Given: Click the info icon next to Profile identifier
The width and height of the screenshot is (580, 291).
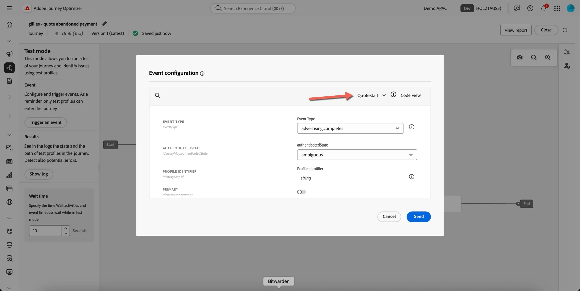Looking at the screenshot, I should [412, 177].
